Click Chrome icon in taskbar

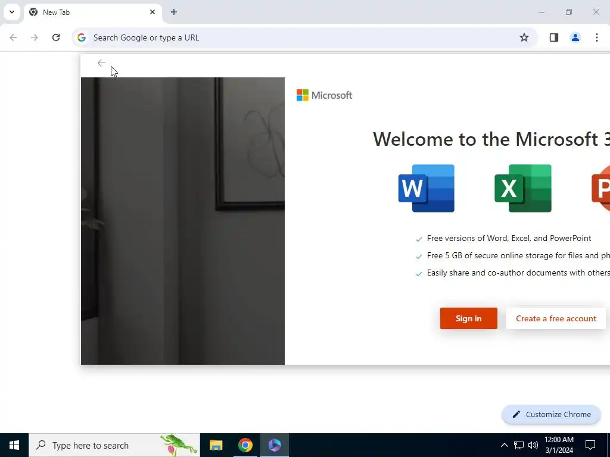tap(245, 445)
